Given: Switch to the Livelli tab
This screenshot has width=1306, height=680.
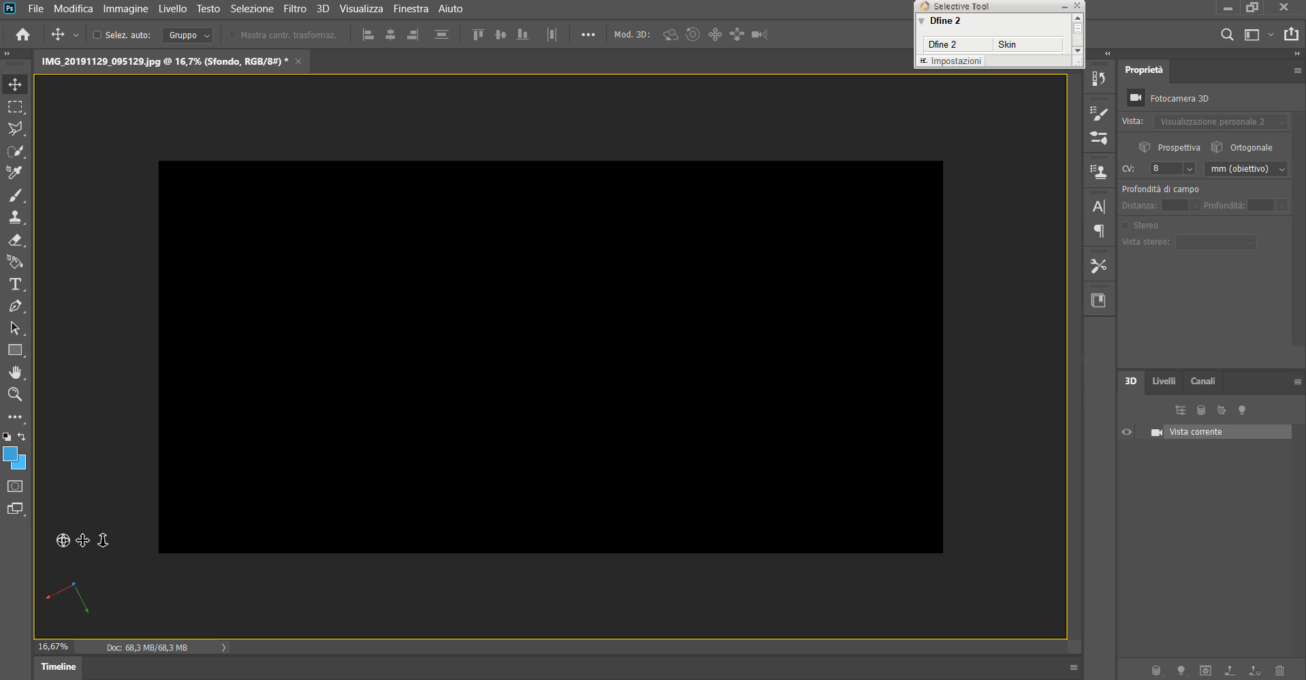Looking at the screenshot, I should point(1164,381).
